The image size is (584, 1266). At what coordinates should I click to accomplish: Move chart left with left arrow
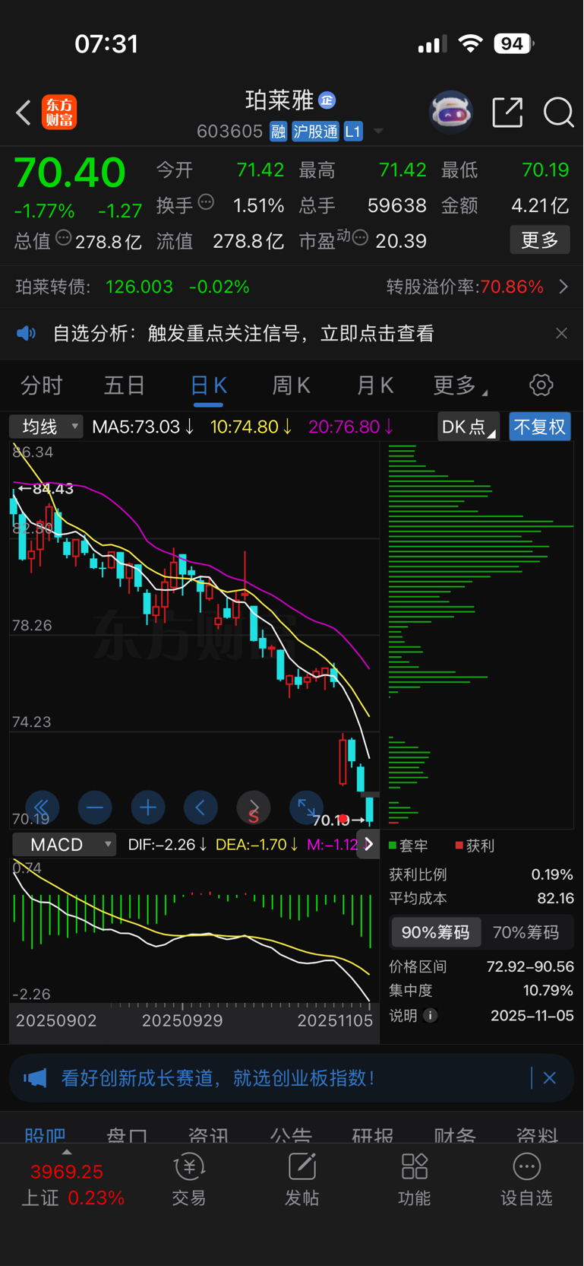click(200, 808)
